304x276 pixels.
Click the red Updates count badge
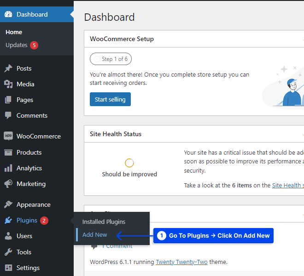tap(34, 45)
